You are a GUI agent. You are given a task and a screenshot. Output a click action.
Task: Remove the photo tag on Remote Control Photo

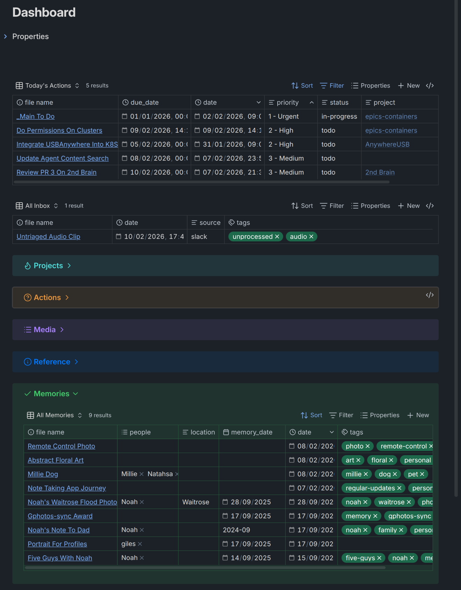[x=367, y=446]
